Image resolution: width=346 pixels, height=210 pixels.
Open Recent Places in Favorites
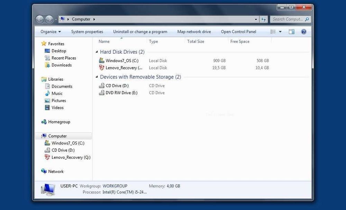[x=64, y=58]
